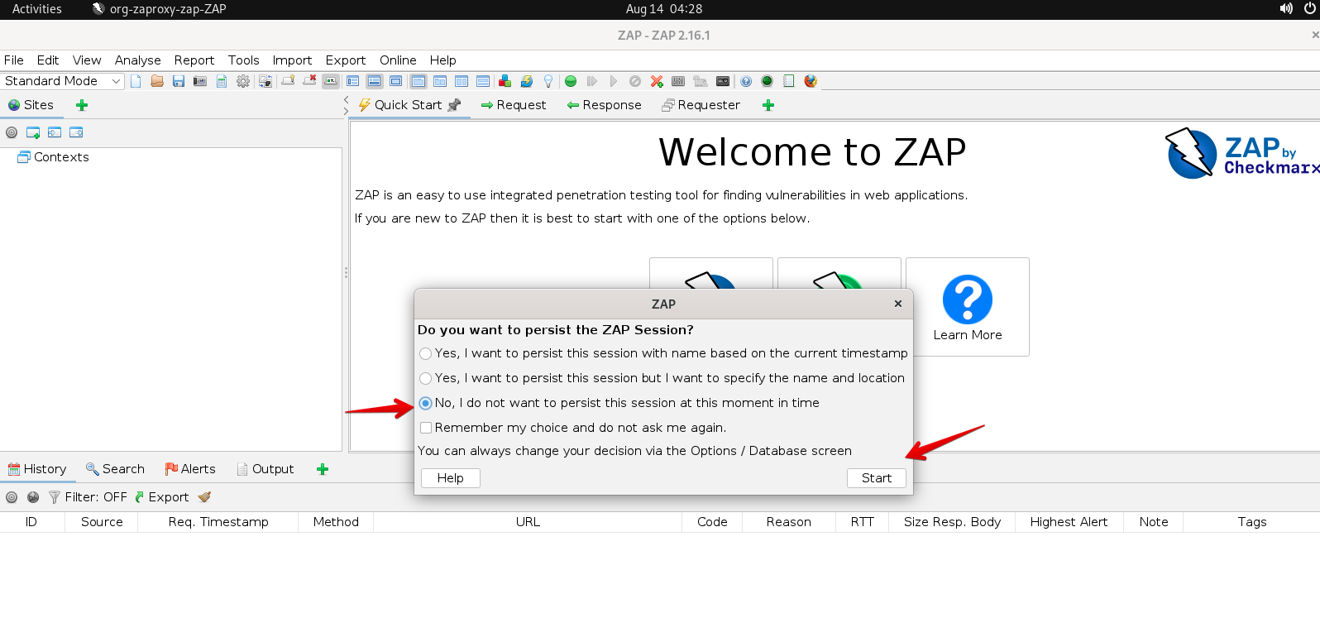Check Remember my choice and do not ask again
This screenshot has height=642, width=1320.
426,428
